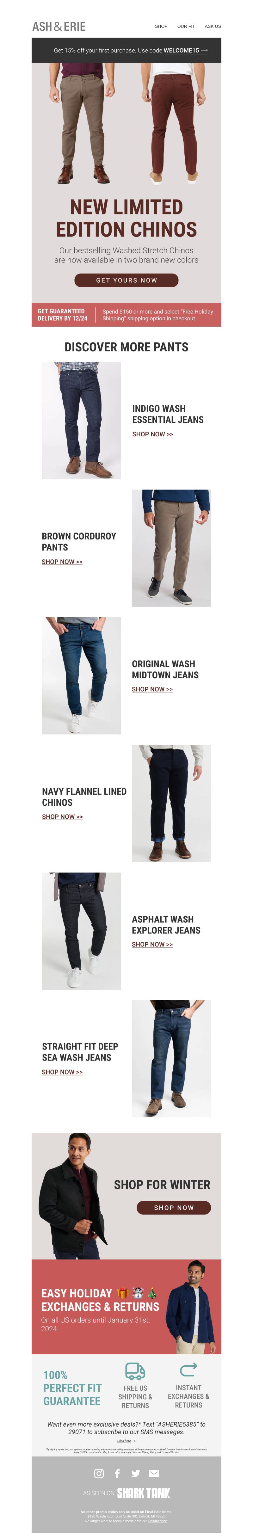Open the SHOP menu item
This screenshot has width=253, height=1539.
pyautogui.click(x=161, y=26)
